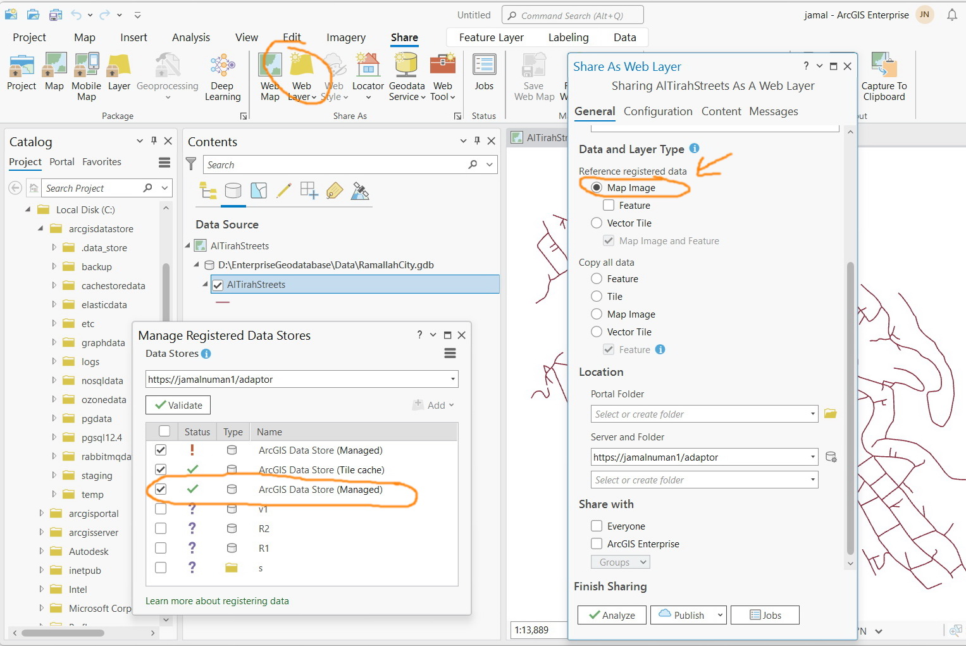Click the Add data store button

coord(433,405)
